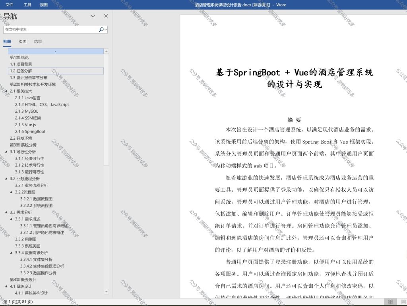Switch to Print Layout view icon
The width and height of the screenshot is (407, 306).
[403, 302]
